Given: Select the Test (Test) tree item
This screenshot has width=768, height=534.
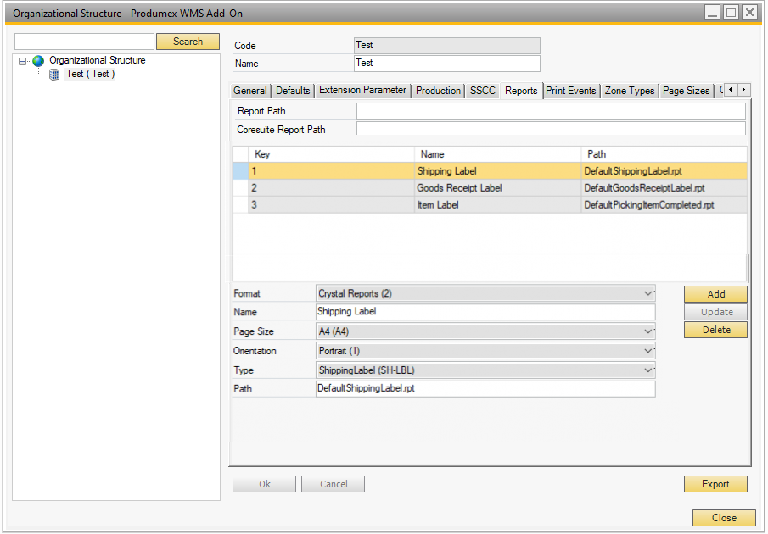Looking at the screenshot, I should point(90,75).
